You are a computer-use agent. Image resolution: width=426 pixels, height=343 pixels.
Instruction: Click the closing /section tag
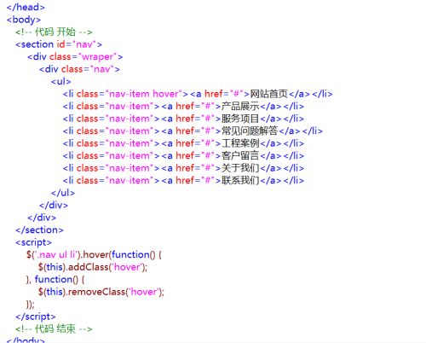point(39,230)
